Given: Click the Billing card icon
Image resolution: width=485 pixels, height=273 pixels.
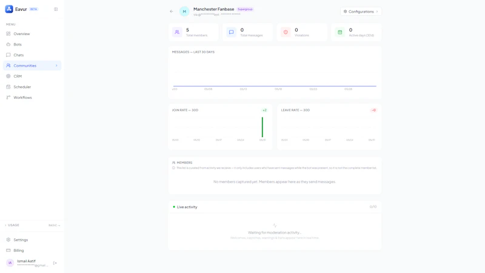Looking at the screenshot, I should pos(8,251).
